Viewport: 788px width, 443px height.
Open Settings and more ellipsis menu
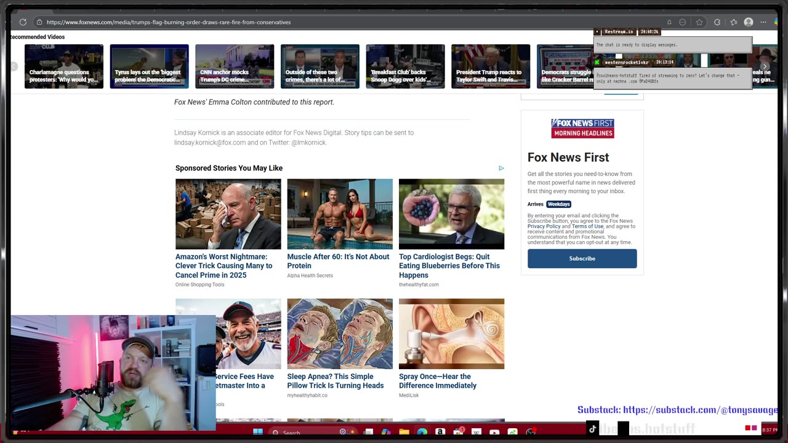pos(763,22)
